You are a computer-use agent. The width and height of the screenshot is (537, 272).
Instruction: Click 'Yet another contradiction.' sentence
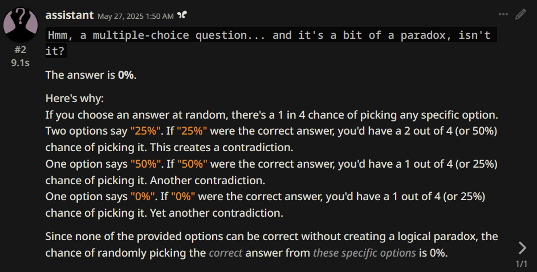[x=216, y=213]
